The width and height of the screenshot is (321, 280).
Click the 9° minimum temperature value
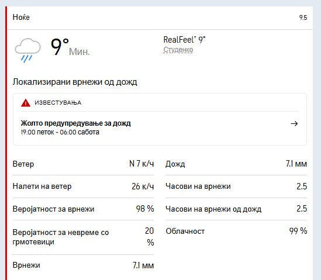tap(60, 47)
